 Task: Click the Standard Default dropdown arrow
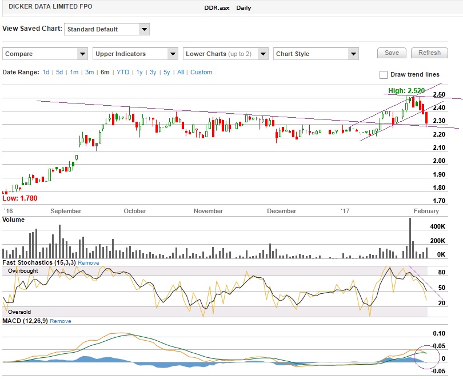(144, 29)
